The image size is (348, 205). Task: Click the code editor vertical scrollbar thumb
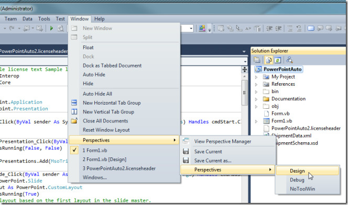(x=244, y=93)
